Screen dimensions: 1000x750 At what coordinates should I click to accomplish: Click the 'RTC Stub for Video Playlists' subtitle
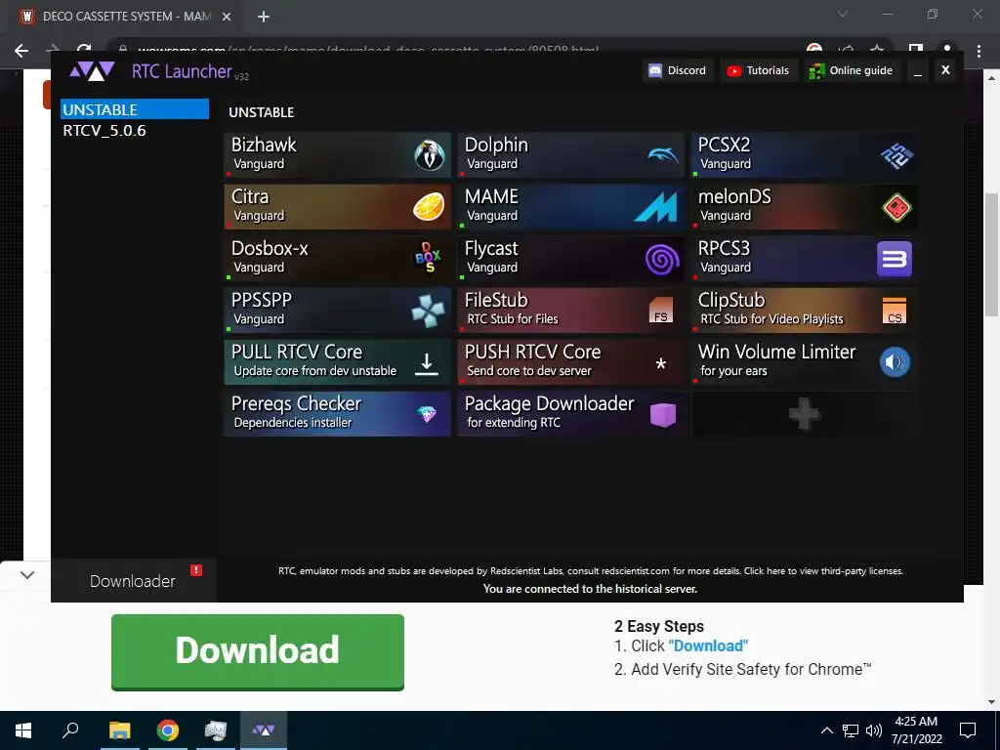771,319
